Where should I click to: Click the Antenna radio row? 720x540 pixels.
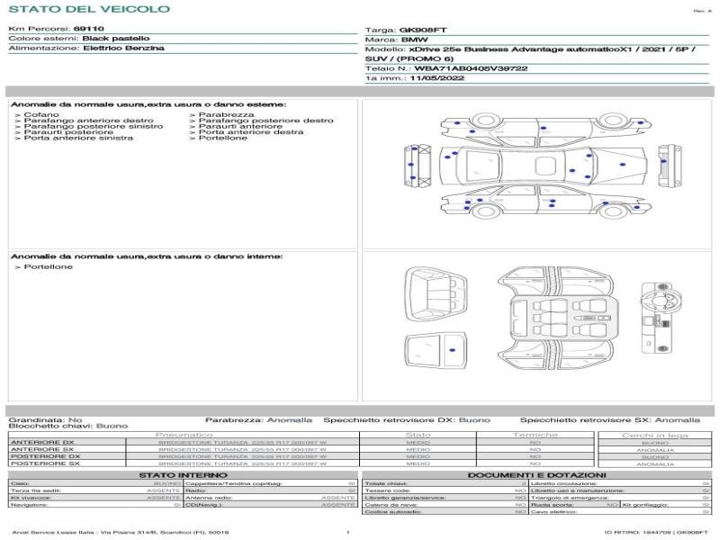(x=271, y=498)
